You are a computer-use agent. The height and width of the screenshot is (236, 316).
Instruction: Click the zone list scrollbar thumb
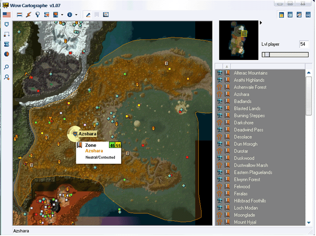(309, 96)
